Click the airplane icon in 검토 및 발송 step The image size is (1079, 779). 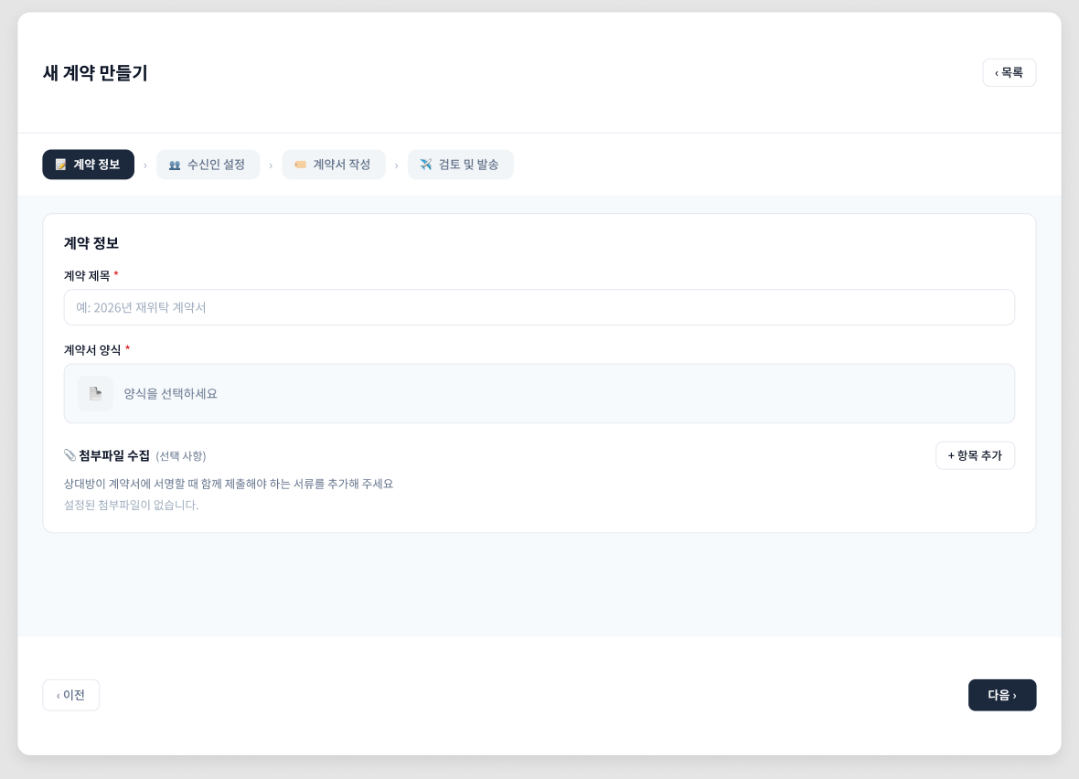click(426, 165)
